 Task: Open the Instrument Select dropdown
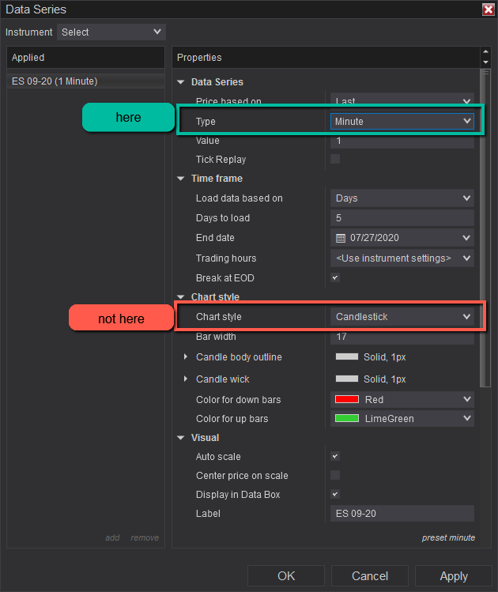point(111,32)
